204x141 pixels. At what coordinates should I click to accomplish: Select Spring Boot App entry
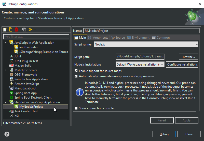point(25,93)
